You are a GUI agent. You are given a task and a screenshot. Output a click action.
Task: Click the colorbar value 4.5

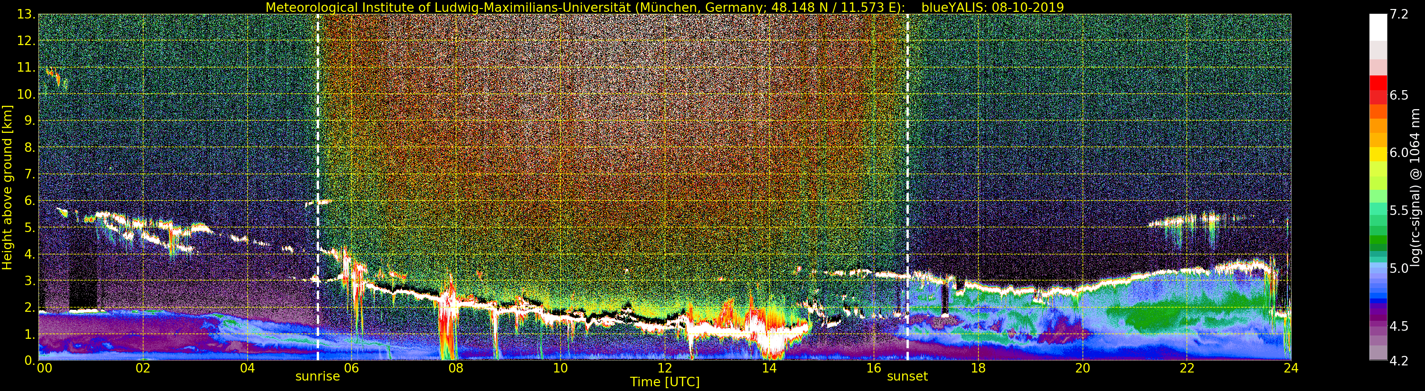(x=1399, y=326)
